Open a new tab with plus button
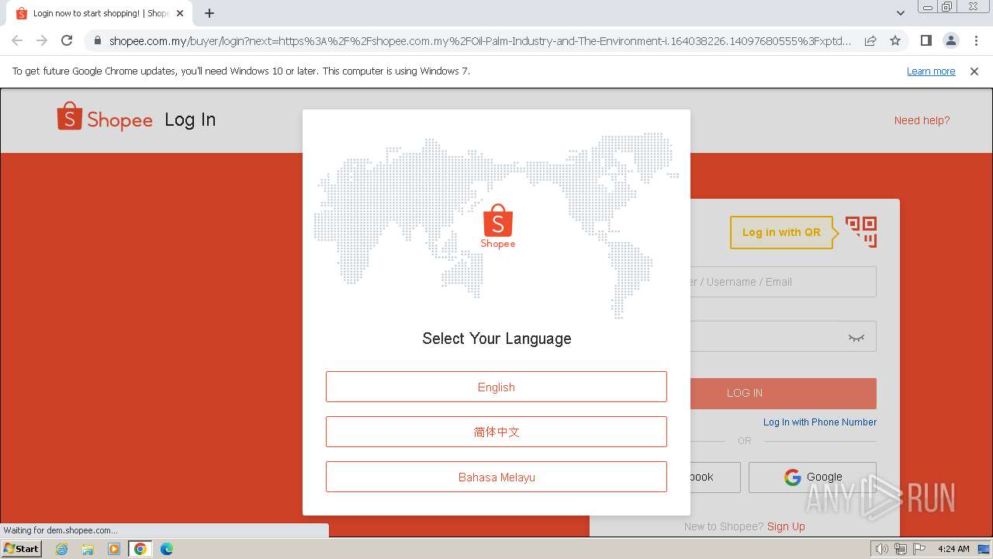Screen dimensions: 993x559 click(x=209, y=13)
